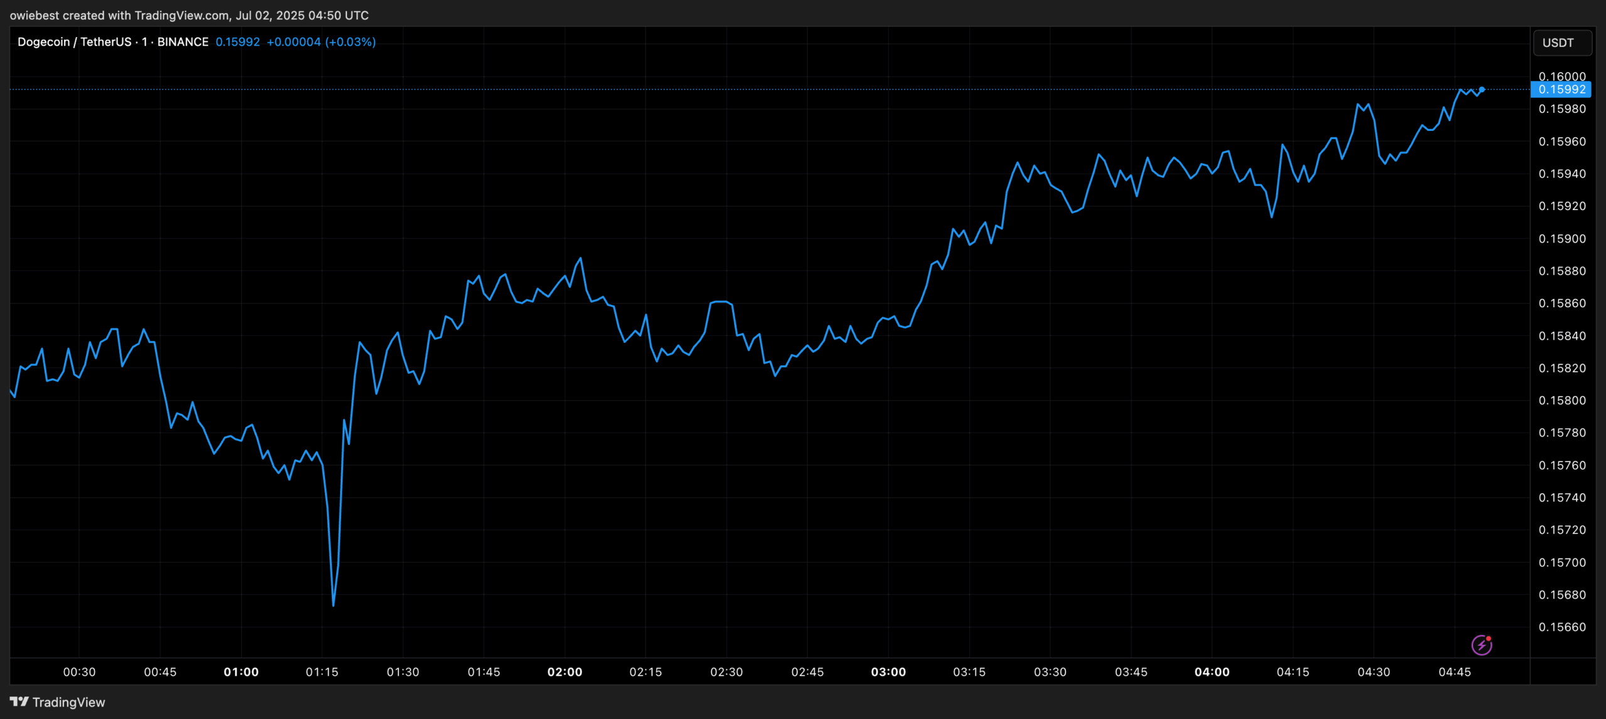The width and height of the screenshot is (1606, 719).
Task: Click the 0.15760 price axis label
Action: 1562,465
